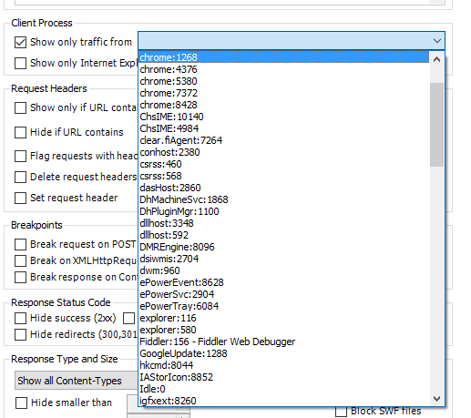Screen dimensions: 471x418
Task: Toggle Set request header checkbox
Action: tap(20, 198)
